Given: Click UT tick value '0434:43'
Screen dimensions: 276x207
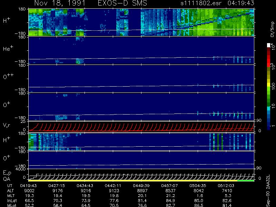Looking at the screenshot, I should [85, 186].
